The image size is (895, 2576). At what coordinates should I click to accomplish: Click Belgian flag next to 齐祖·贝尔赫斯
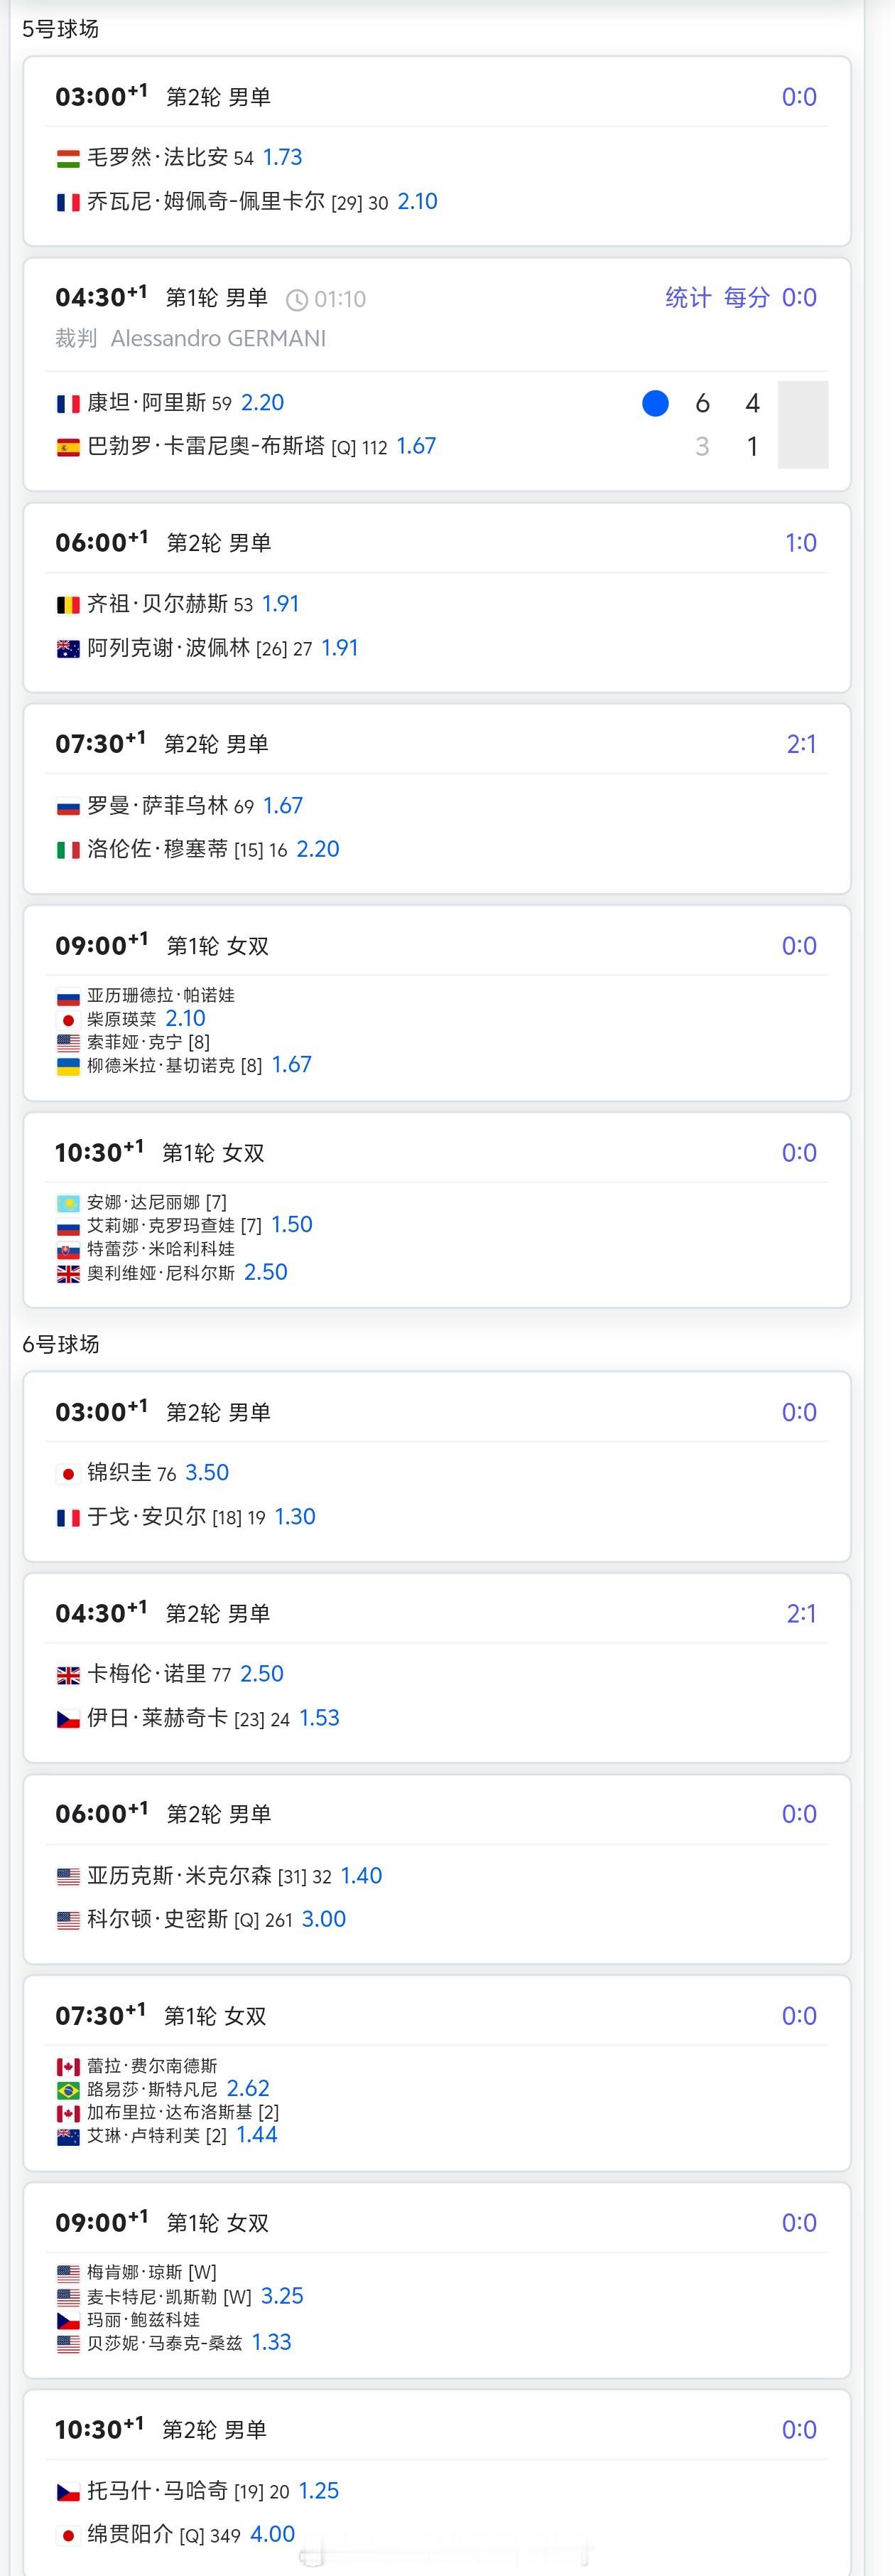pyautogui.click(x=68, y=604)
